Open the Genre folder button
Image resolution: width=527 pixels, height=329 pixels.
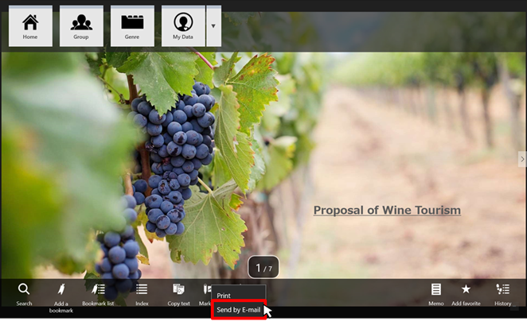coord(132,26)
